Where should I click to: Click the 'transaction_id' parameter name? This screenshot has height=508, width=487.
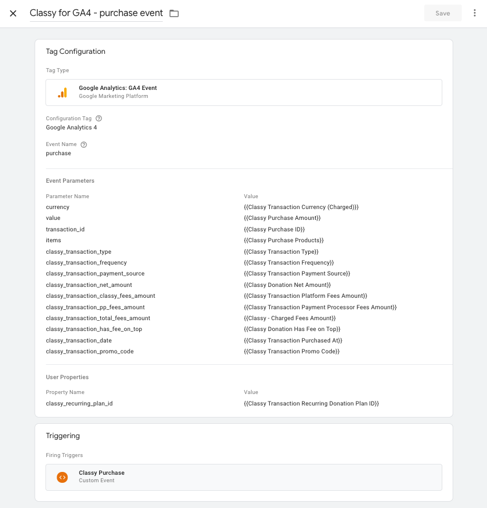65,230
